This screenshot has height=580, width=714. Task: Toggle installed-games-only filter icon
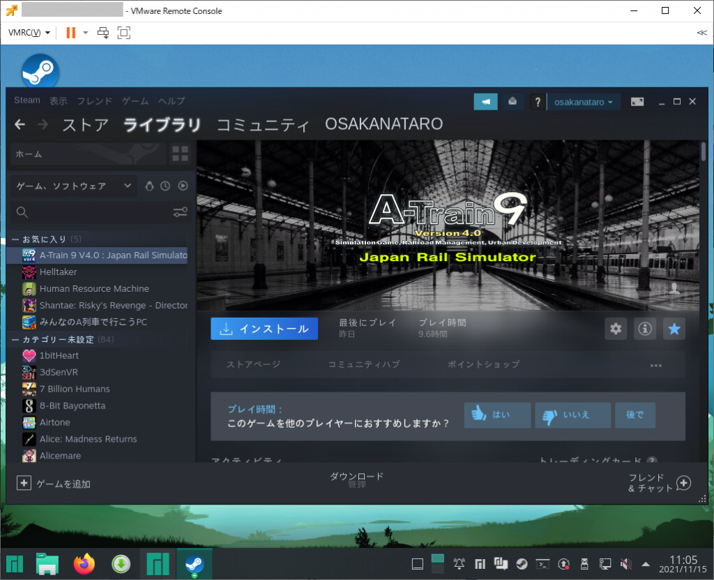click(x=149, y=186)
